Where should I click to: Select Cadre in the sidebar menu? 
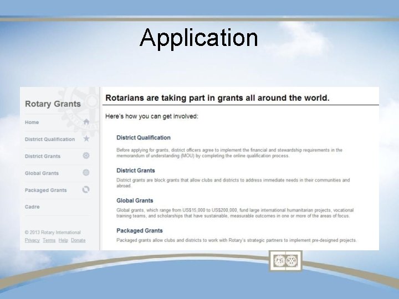pyautogui.click(x=32, y=207)
